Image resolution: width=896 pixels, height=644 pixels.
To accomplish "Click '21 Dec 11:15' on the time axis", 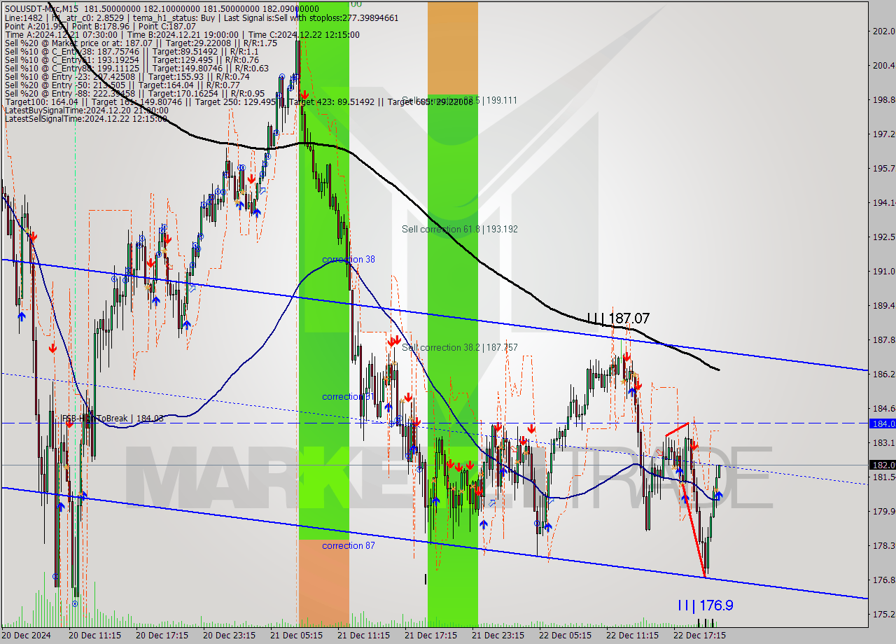I will click(x=363, y=636).
